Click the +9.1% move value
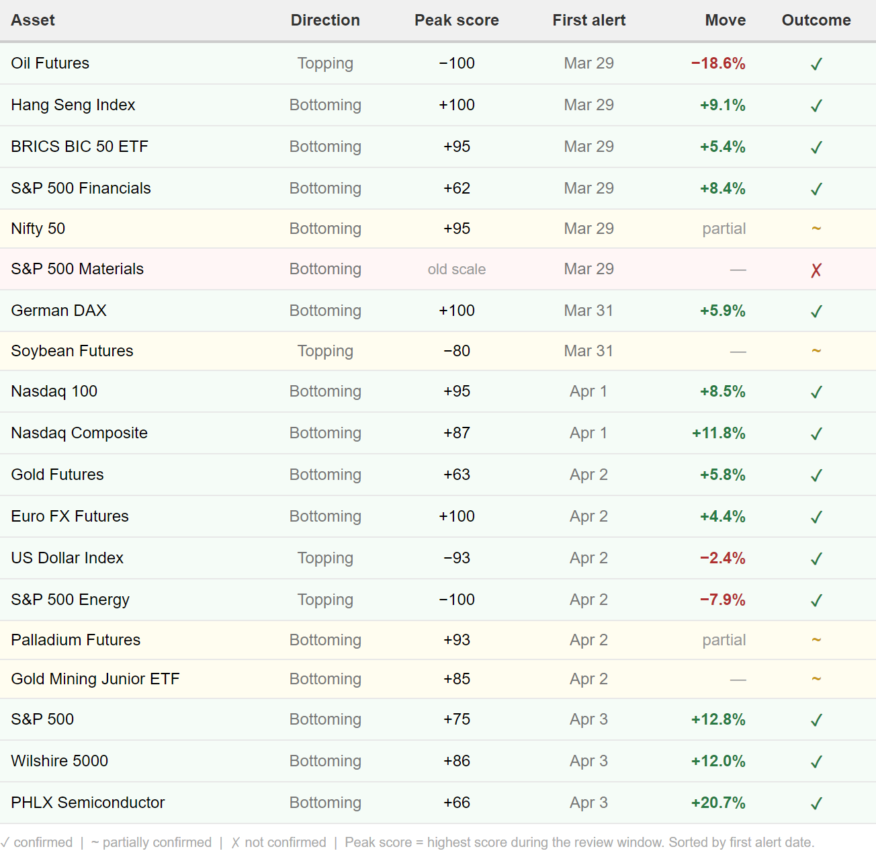Image resolution: width=876 pixels, height=851 pixels. click(723, 105)
